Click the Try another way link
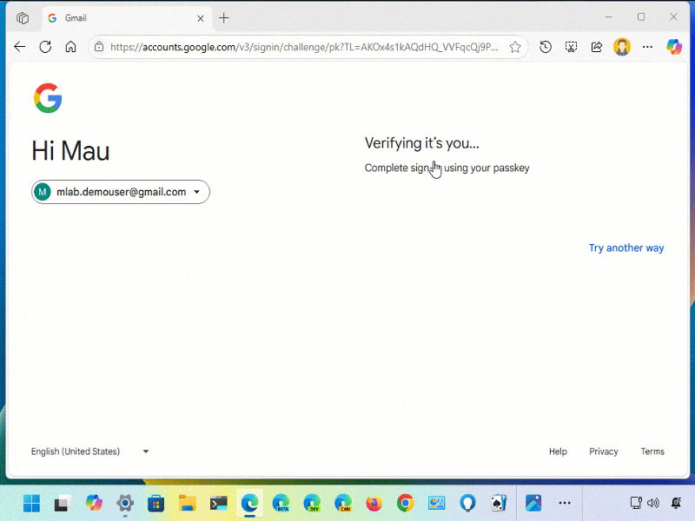This screenshot has width=695, height=521. pyautogui.click(x=626, y=247)
